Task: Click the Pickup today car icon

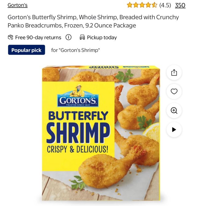Action: [x=82, y=37]
